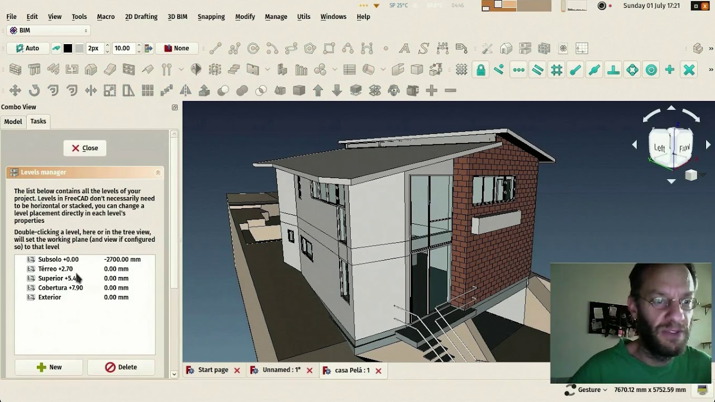Image resolution: width=715 pixels, height=402 pixels.
Task: Open the BIM workbench selector dropdown
Action: tap(49, 30)
